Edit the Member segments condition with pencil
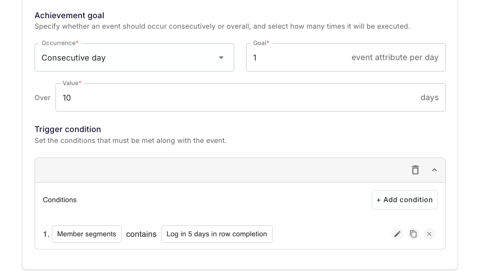The width and height of the screenshot is (489, 280). (397, 234)
